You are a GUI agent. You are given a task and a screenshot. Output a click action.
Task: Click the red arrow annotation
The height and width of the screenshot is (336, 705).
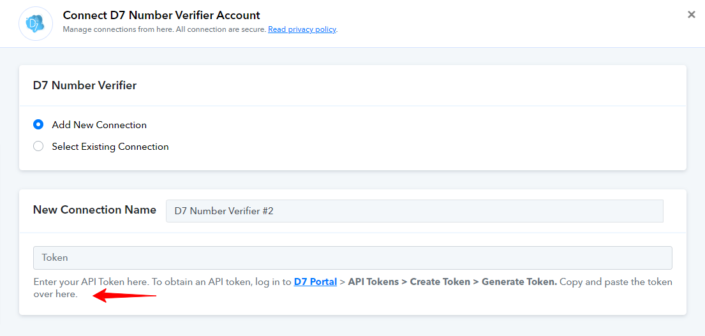(x=124, y=296)
